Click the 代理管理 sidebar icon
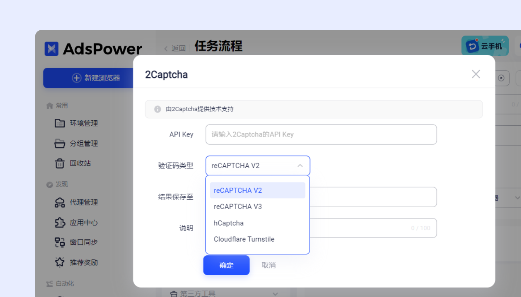The width and height of the screenshot is (521, 297). click(x=60, y=202)
